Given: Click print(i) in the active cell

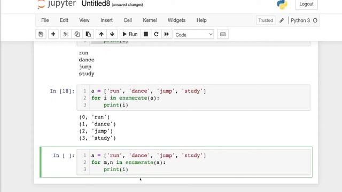Looking at the screenshot, I should click(x=116, y=170).
